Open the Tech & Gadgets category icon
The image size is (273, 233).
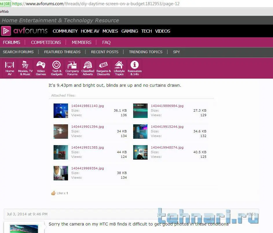[x=56, y=68]
